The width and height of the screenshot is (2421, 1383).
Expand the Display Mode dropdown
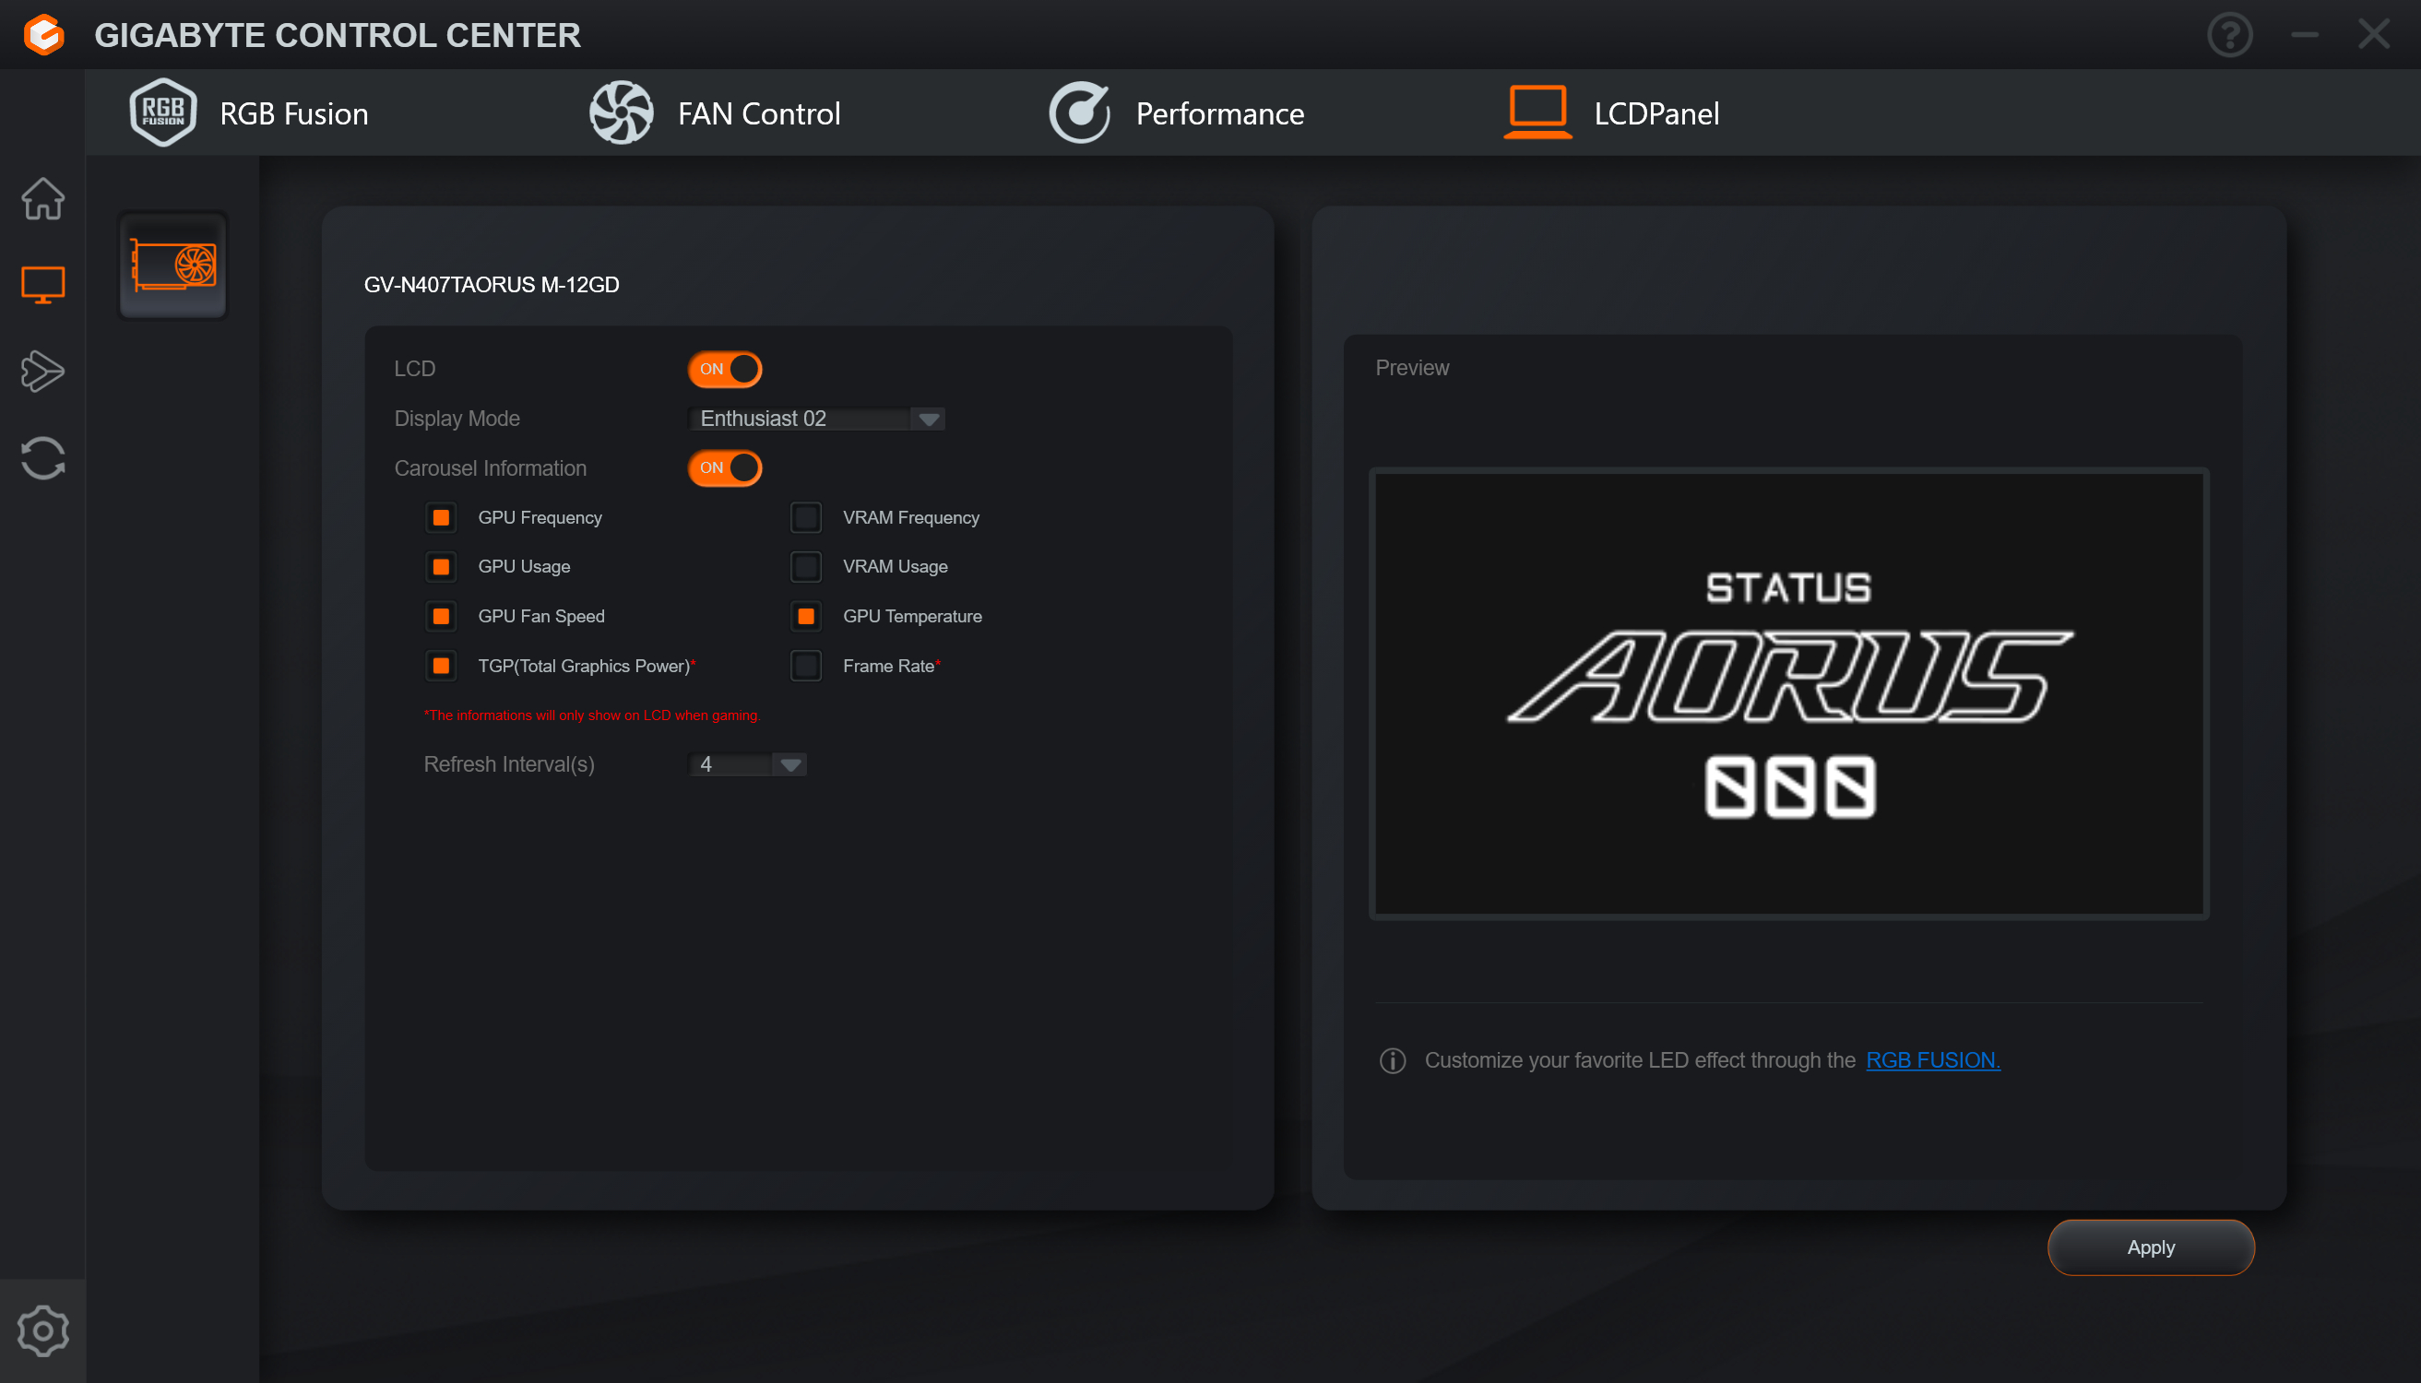(929, 419)
